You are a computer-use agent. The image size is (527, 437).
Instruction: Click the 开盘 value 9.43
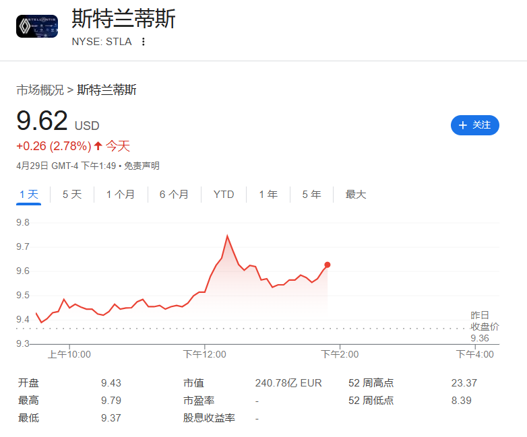pos(111,383)
